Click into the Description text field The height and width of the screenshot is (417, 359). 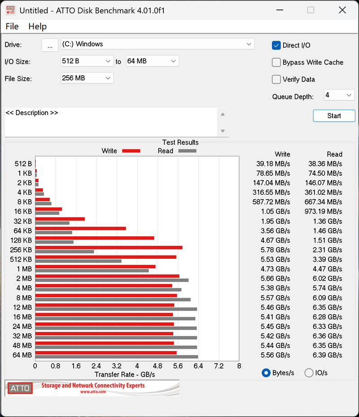pyautogui.click(x=111, y=122)
